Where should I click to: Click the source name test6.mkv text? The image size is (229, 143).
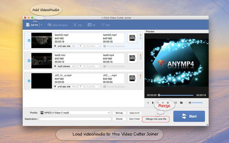[x=60, y=55]
